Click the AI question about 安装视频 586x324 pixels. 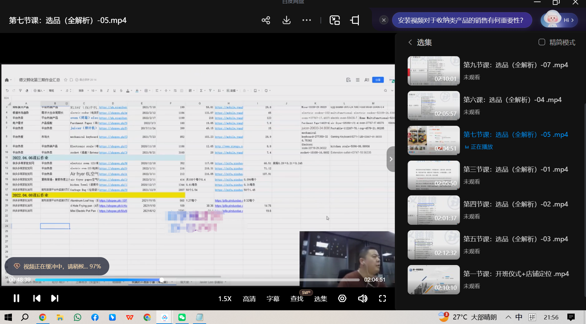point(460,20)
